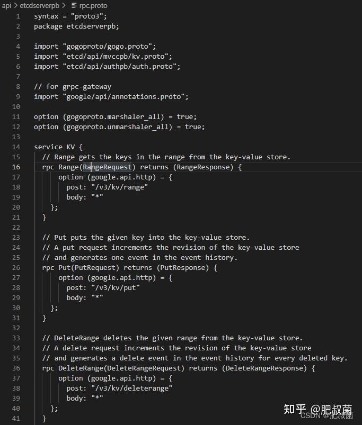Click line number 36 in the gutter
This screenshot has width=362, height=425.
(16, 368)
